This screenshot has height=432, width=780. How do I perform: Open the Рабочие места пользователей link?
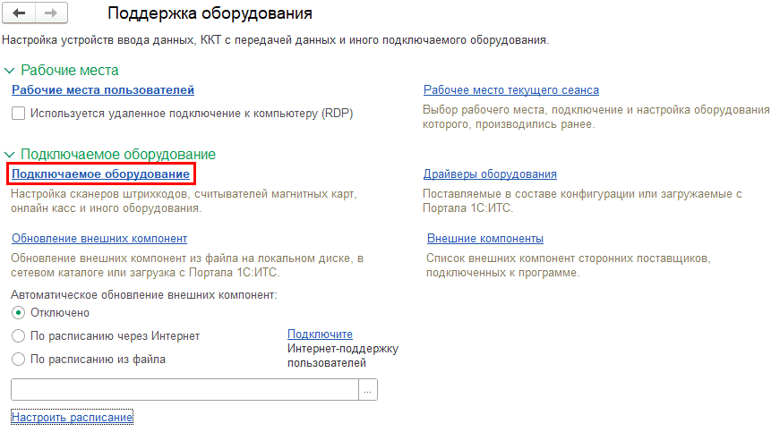pyautogui.click(x=102, y=89)
